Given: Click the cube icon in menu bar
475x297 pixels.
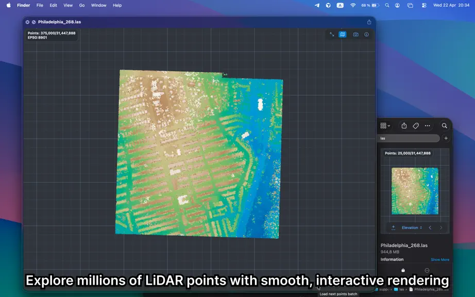Looking at the screenshot, I should click(328, 5).
